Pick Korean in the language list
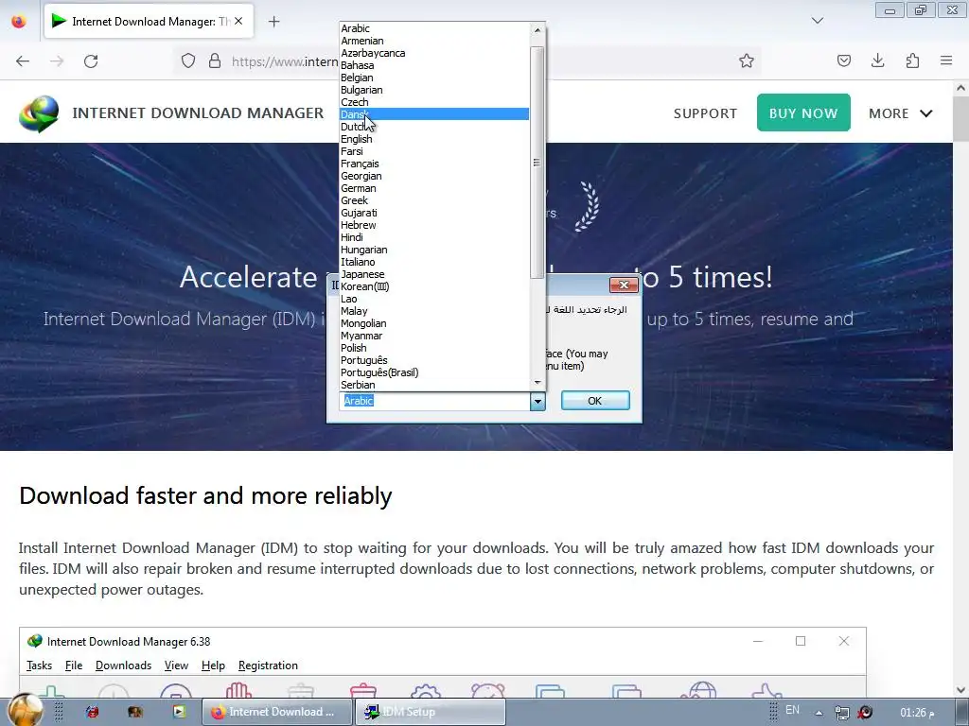This screenshot has height=726, width=969. (434, 286)
